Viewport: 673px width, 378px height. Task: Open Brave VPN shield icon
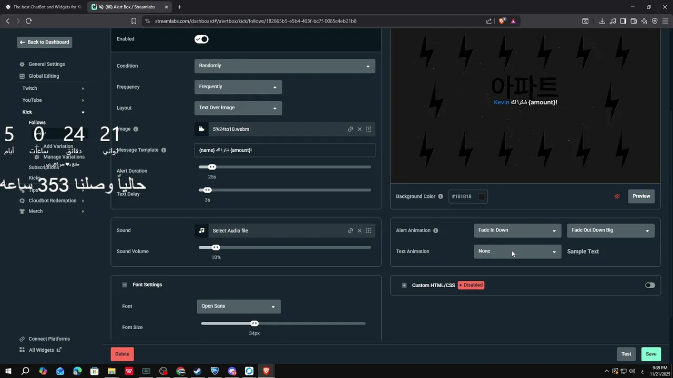(x=655, y=21)
